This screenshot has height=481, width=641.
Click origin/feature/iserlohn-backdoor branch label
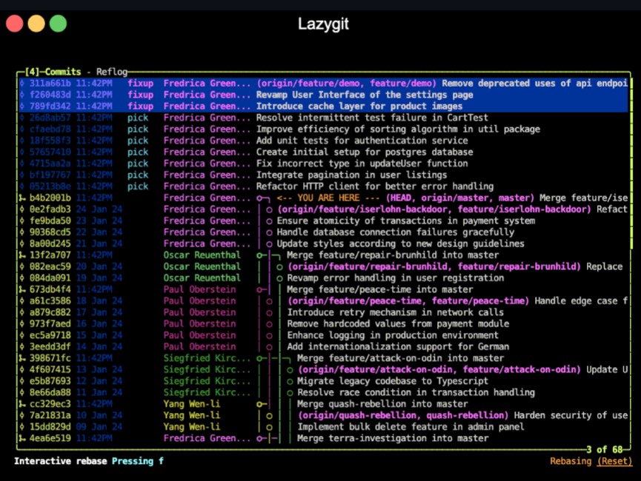coord(434,209)
